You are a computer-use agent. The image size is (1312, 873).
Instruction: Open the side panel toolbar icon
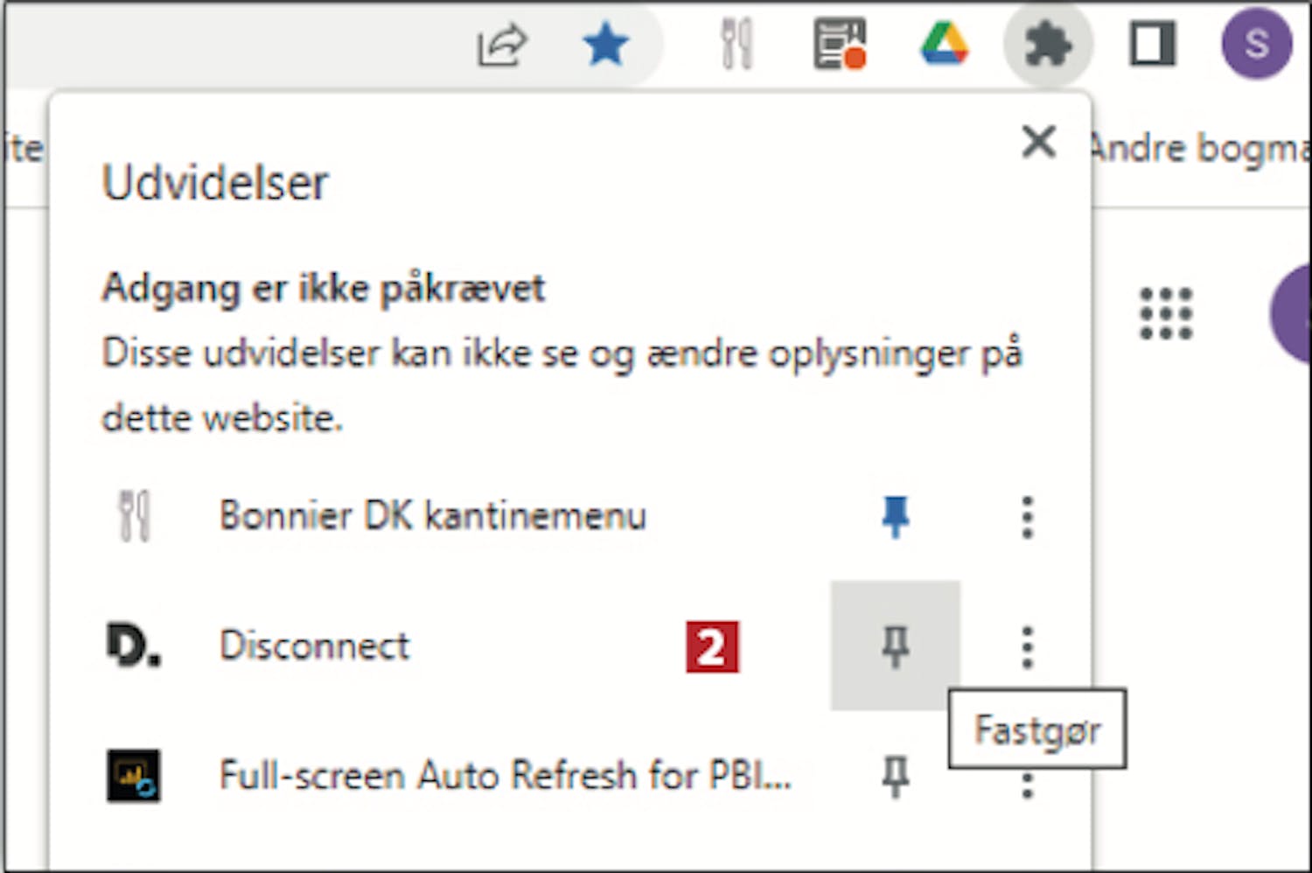tap(1153, 44)
